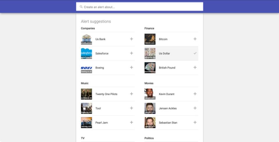Screen dimensions: 279x142
Task: Click the Alert suggestions heading
Action: click(96, 21)
